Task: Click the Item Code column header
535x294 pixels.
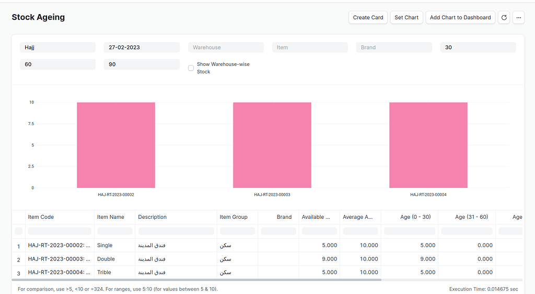Action: (60, 217)
